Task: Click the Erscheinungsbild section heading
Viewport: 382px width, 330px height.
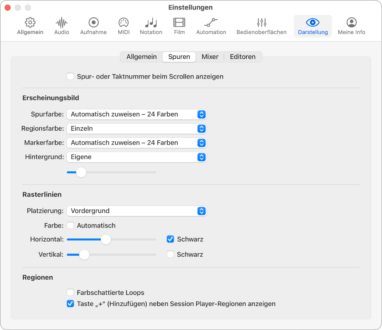Action: 51,98
